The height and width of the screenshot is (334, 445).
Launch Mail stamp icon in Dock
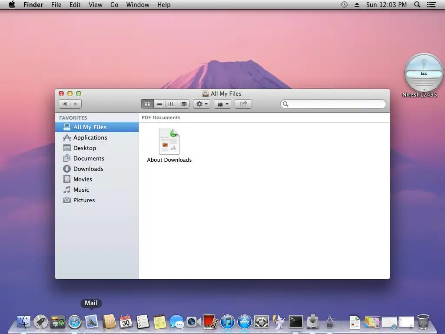tap(91, 321)
